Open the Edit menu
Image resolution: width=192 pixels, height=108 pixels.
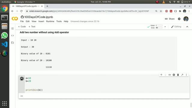[x=28, y=21]
